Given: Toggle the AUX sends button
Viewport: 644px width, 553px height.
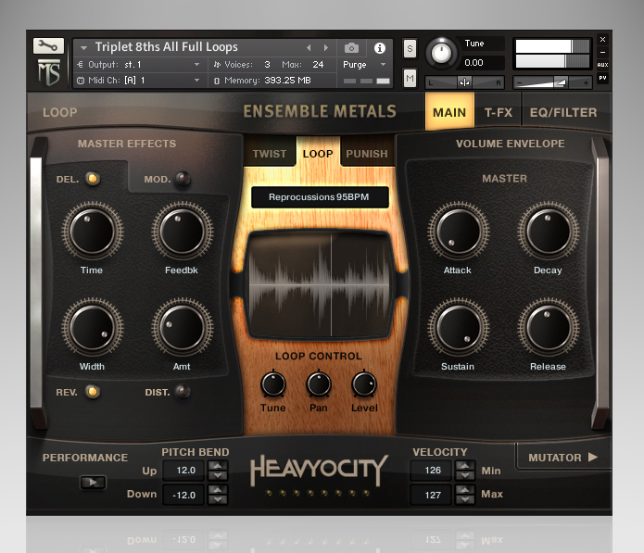Looking at the screenshot, I should pos(602,65).
